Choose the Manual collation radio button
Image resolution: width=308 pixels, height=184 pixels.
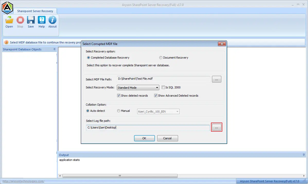(118, 111)
